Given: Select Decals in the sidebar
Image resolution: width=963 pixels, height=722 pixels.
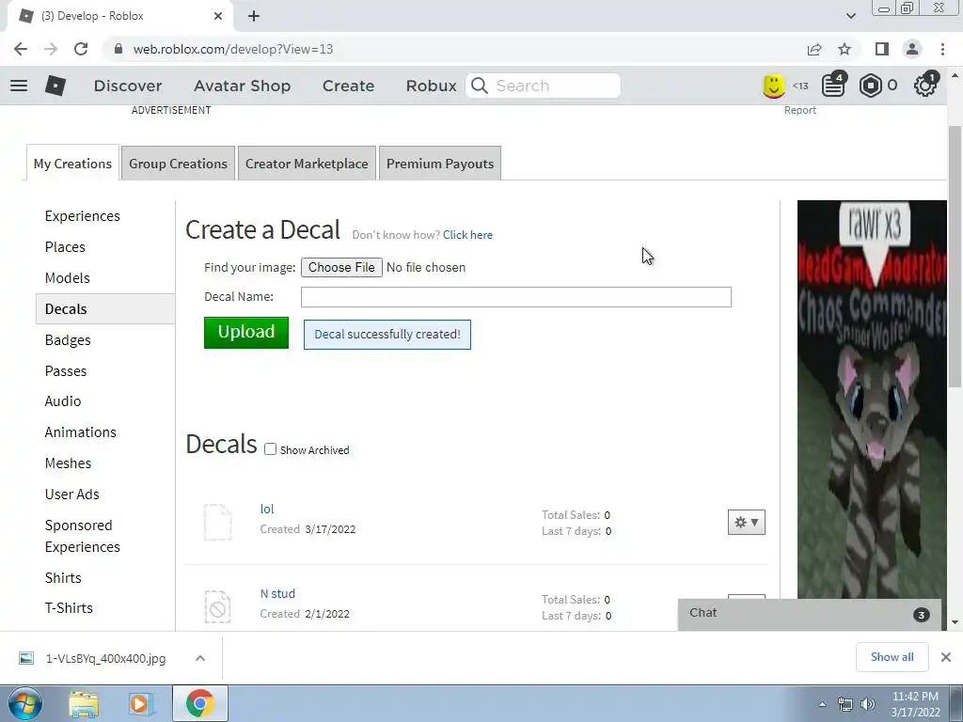Looking at the screenshot, I should [105, 308].
